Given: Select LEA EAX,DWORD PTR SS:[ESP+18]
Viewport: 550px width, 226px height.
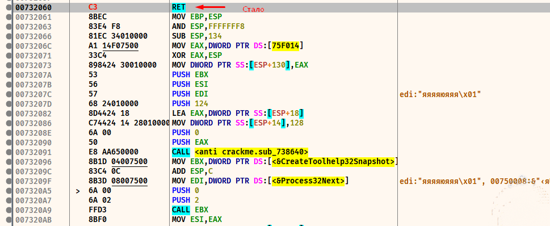Looking at the screenshot, I should (x=238, y=114).
